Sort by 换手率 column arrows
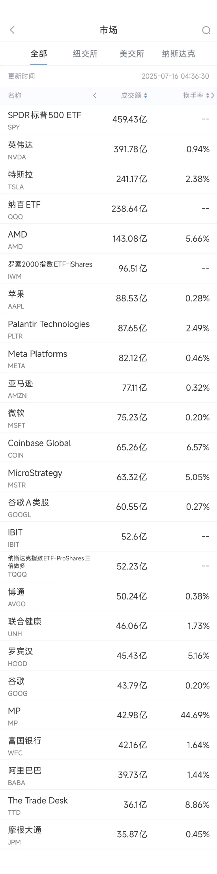The image size is (217, 874). pyautogui.click(x=208, y=95)
